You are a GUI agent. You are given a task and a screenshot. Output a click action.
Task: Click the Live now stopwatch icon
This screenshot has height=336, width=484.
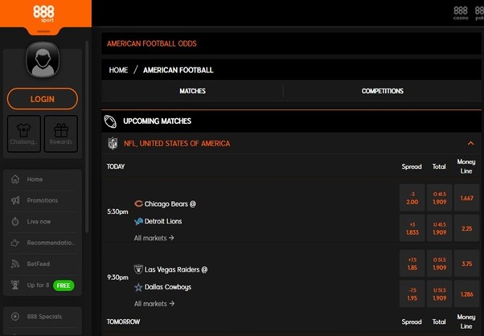[15, 222]
